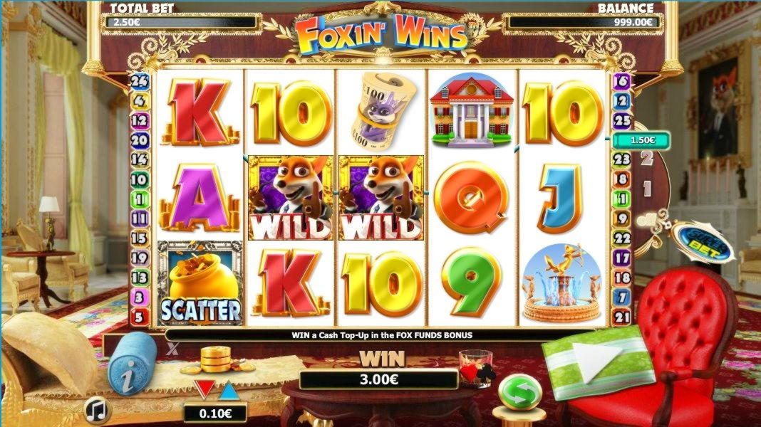761x427 pixels.
Task: Select payline number 21 marker
Action: coord(622,317)
